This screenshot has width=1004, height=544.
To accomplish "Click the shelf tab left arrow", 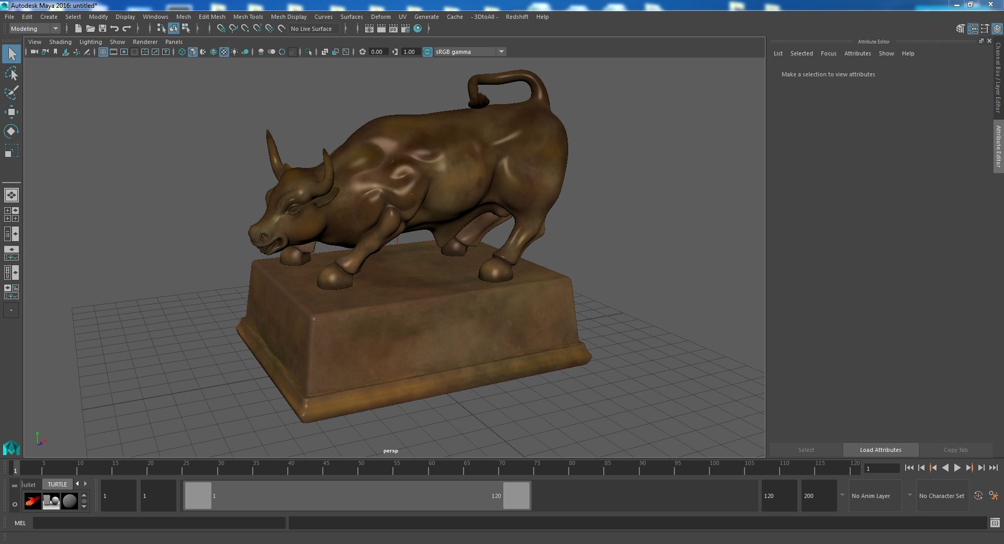I will [77, 484].
